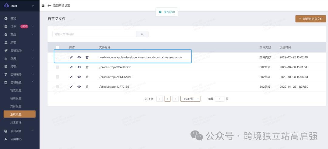Select 支付设置 submenu item
328x149 pixels.
pyautogui.click(x=16, y=107)
